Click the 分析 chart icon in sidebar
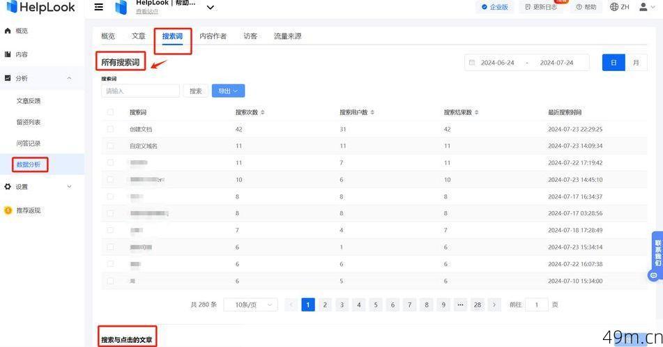Screen dimensions: 663x347 (x=8, y=78)
